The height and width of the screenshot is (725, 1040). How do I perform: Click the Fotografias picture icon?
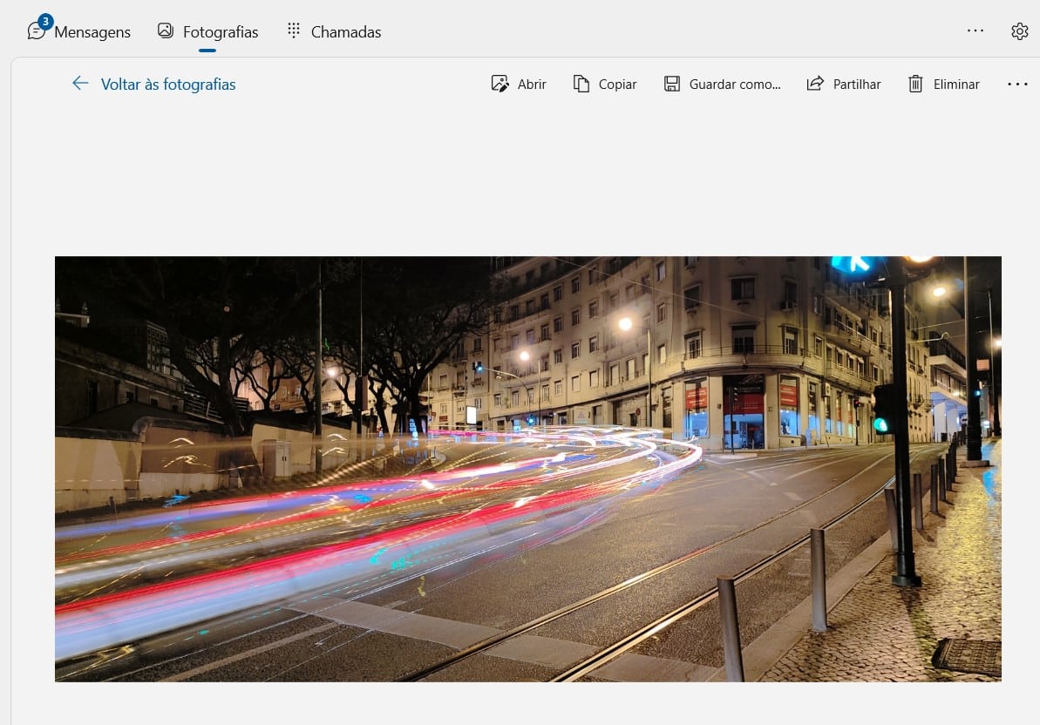(x=166, y=30)
